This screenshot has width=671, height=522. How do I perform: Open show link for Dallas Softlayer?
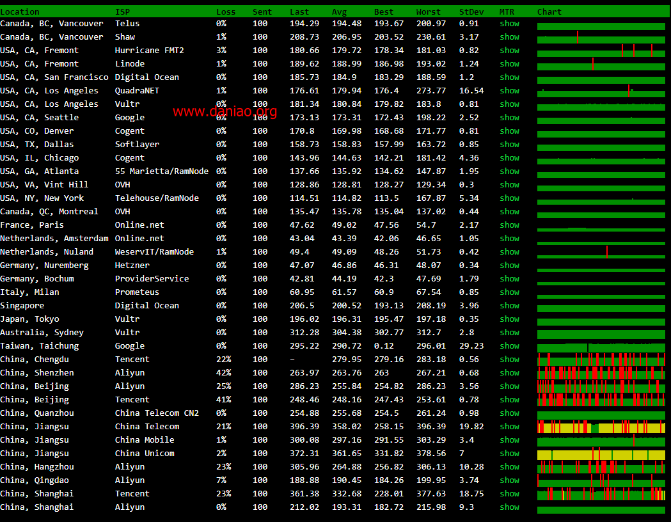tap(509, 144)
